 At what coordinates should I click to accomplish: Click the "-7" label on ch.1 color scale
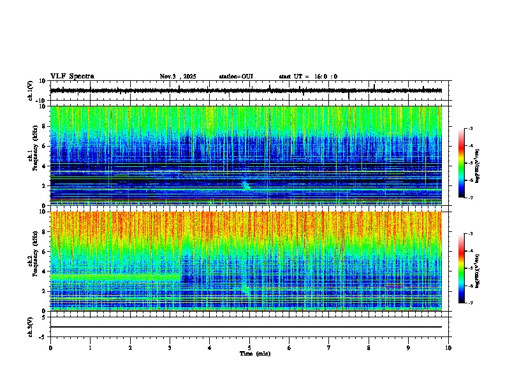click(470, 198)
